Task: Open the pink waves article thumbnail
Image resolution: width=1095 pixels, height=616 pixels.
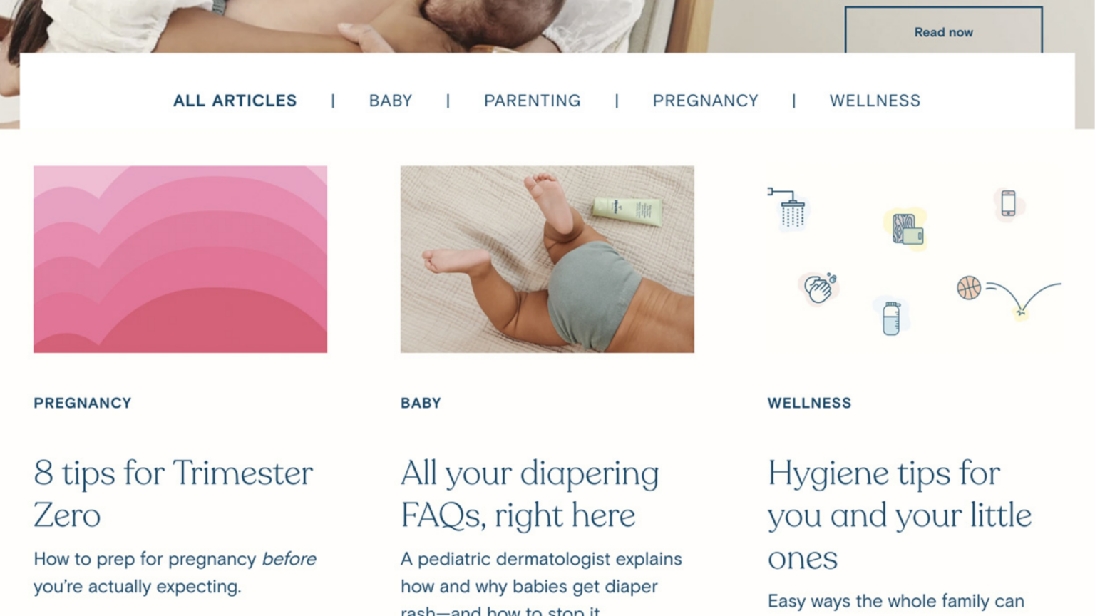Action: pyautogui.click(x=180, y=260)
